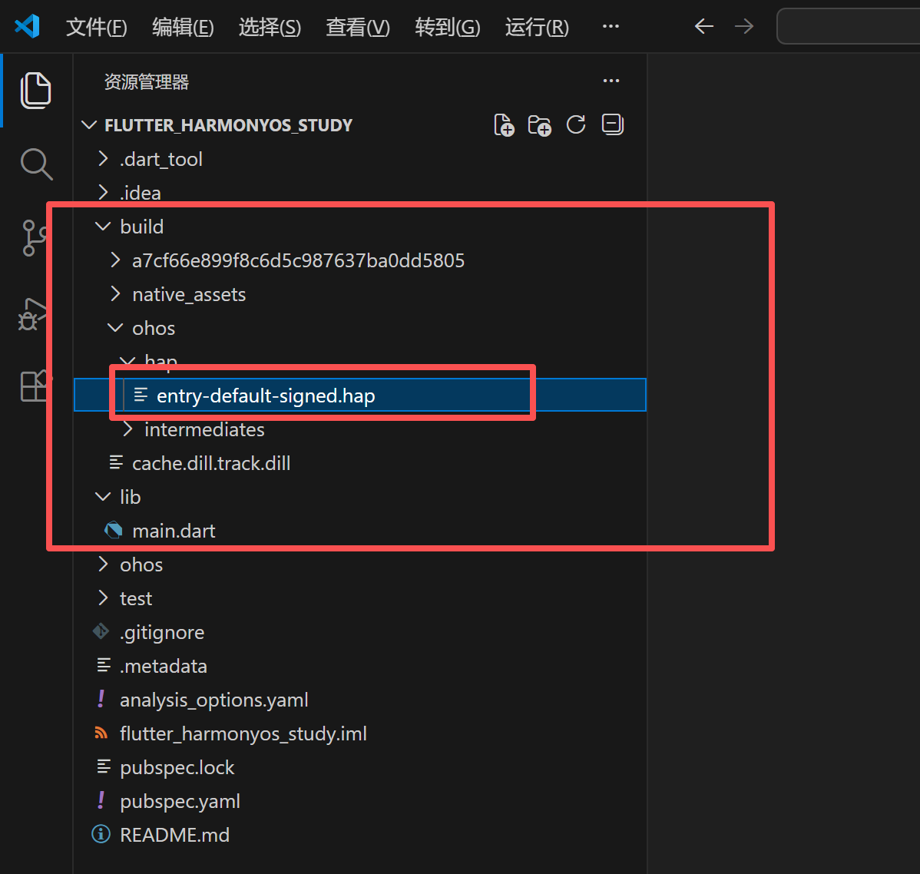Open the 选择(S) menu
Viewport: 920px width, 874px height.
[270, 27]
